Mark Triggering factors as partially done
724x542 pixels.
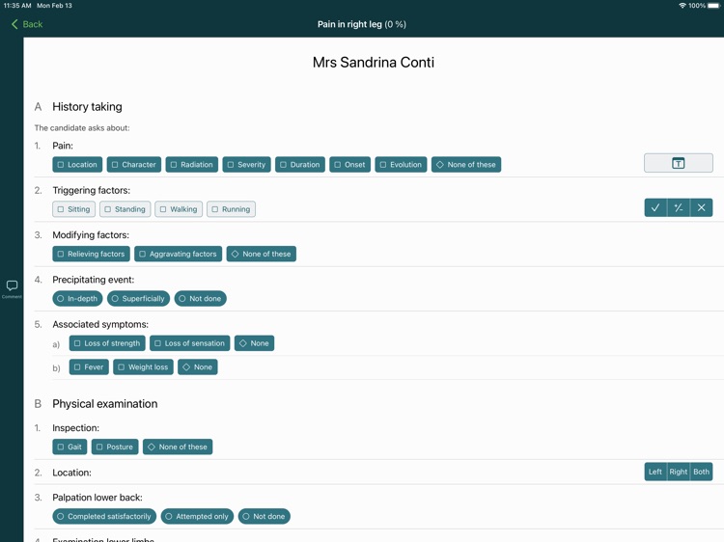pos(679,207)
